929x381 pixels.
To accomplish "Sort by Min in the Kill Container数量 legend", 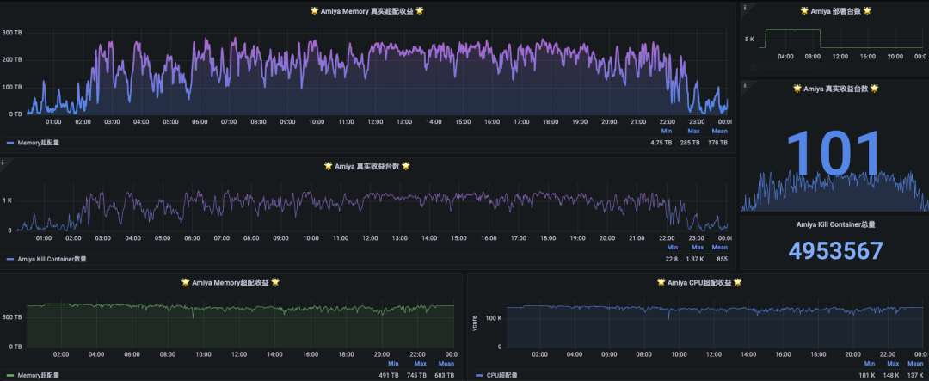I will (673, 247).
